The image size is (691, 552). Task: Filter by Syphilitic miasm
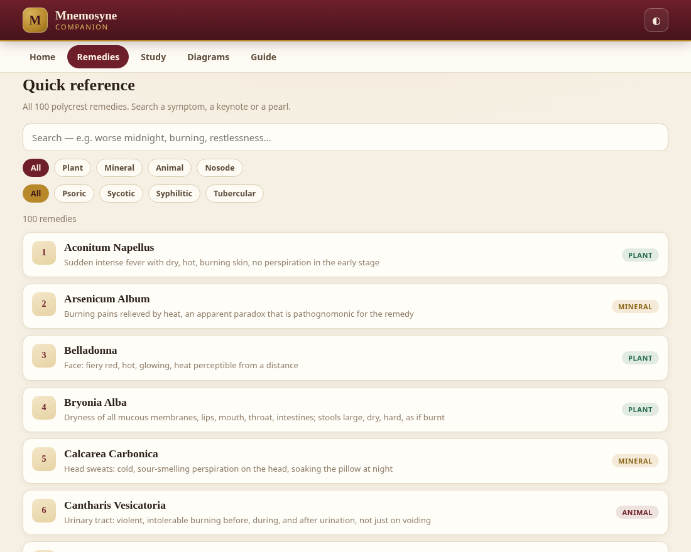tap(174, 193)
